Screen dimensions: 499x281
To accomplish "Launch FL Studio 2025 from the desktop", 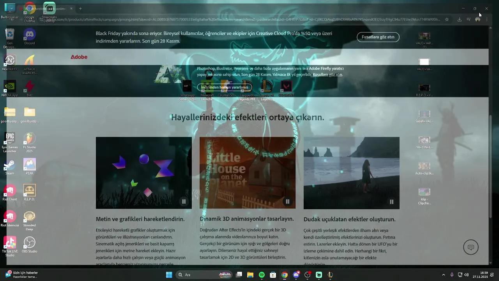I will (30, 142).
